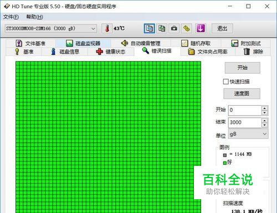Click the HD Tune app title icon

pos(7,6)
